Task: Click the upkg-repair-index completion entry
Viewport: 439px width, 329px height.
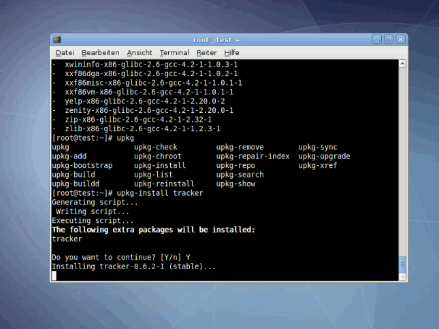Action: click(253, 156)
